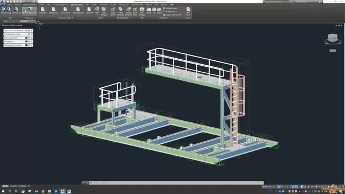Expand the Reference panel title
This screenshot has width=345, height=194.
[164, 18]
